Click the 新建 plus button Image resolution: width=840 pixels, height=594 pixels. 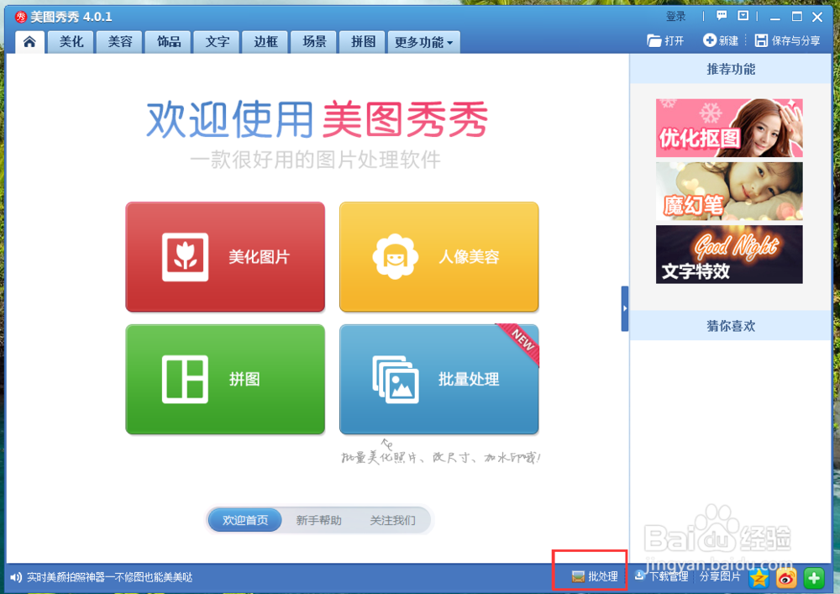tap(721, 40)
